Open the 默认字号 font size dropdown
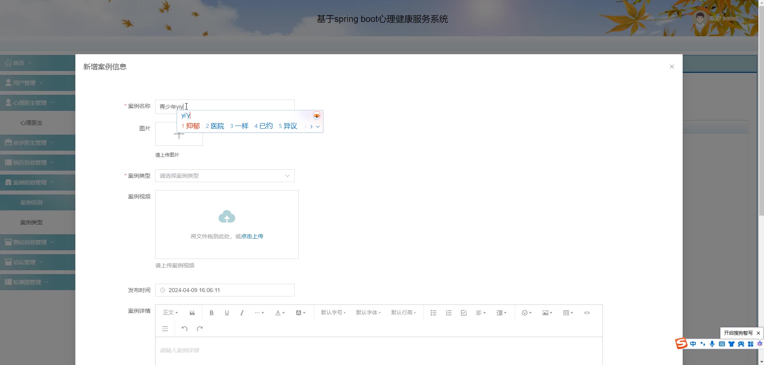 tap(333, 313)
